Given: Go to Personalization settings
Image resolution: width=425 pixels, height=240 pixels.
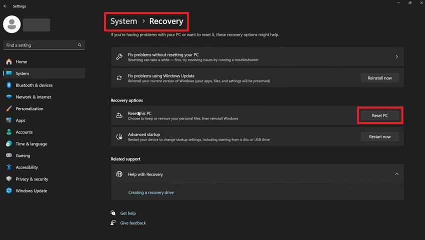Looking at the screenshot, I should click(29, 108).
